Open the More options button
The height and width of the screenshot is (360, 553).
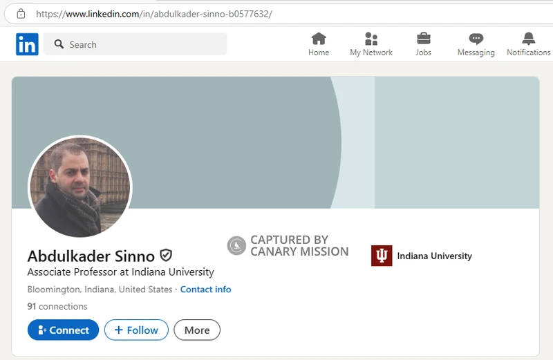(197, 330)
